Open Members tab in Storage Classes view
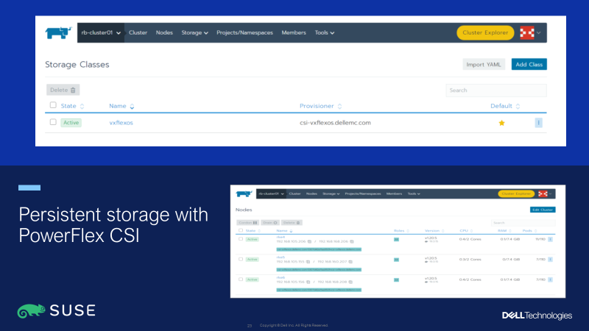 [x=294, y=32]
